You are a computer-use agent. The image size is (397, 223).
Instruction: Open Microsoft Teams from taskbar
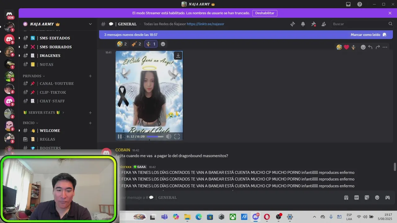tap(164, 217)
